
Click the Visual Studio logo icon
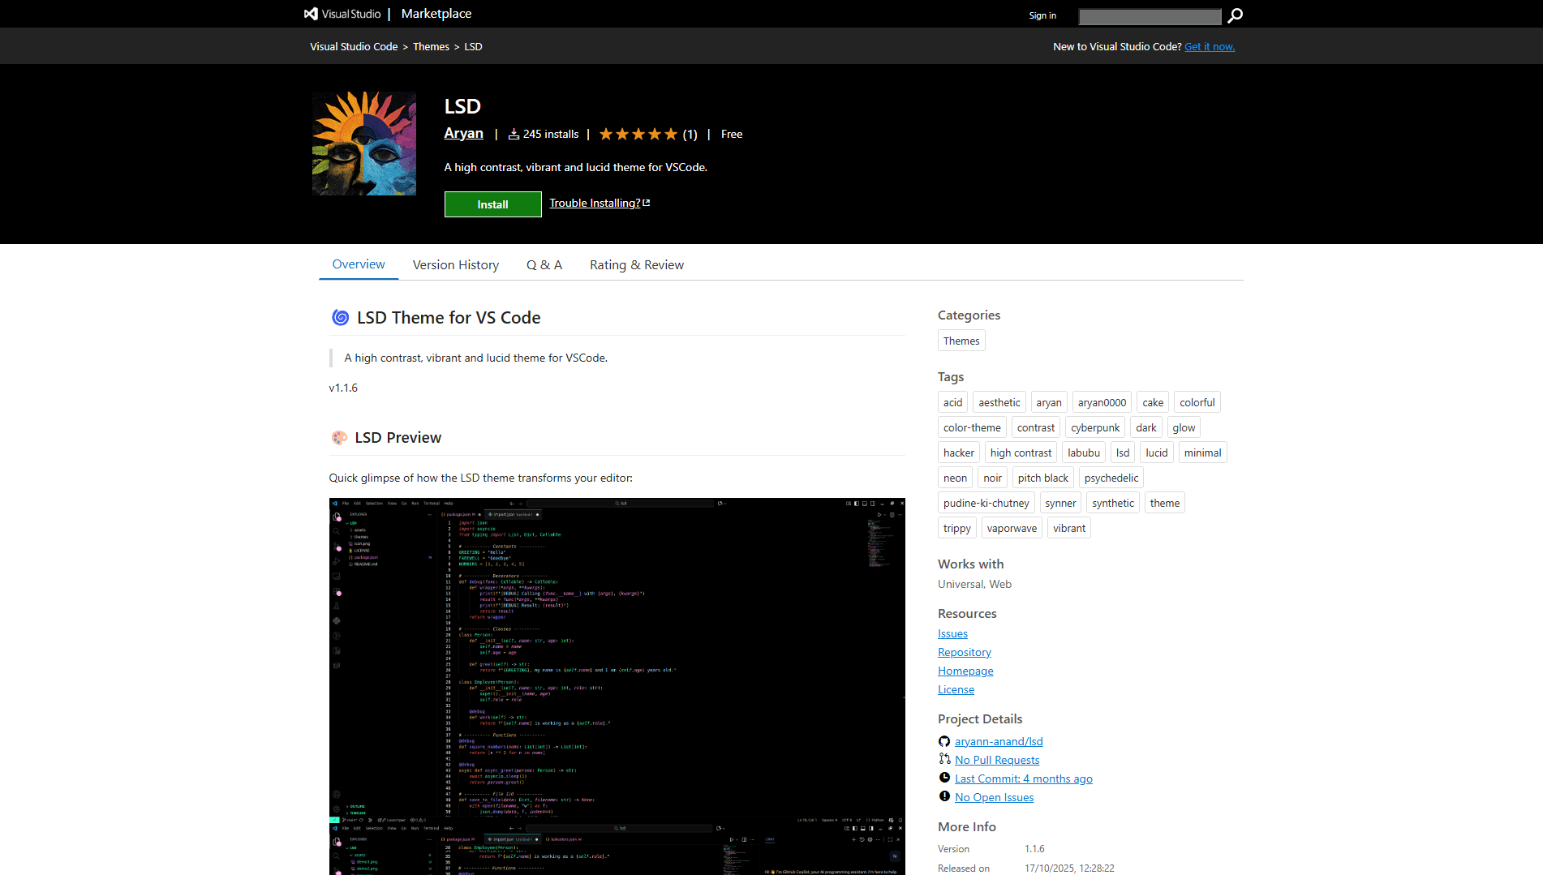tap(311, 14)
